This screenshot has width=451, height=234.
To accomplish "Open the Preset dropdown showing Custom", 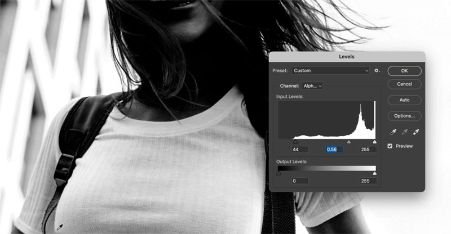I will pos(330,71).
